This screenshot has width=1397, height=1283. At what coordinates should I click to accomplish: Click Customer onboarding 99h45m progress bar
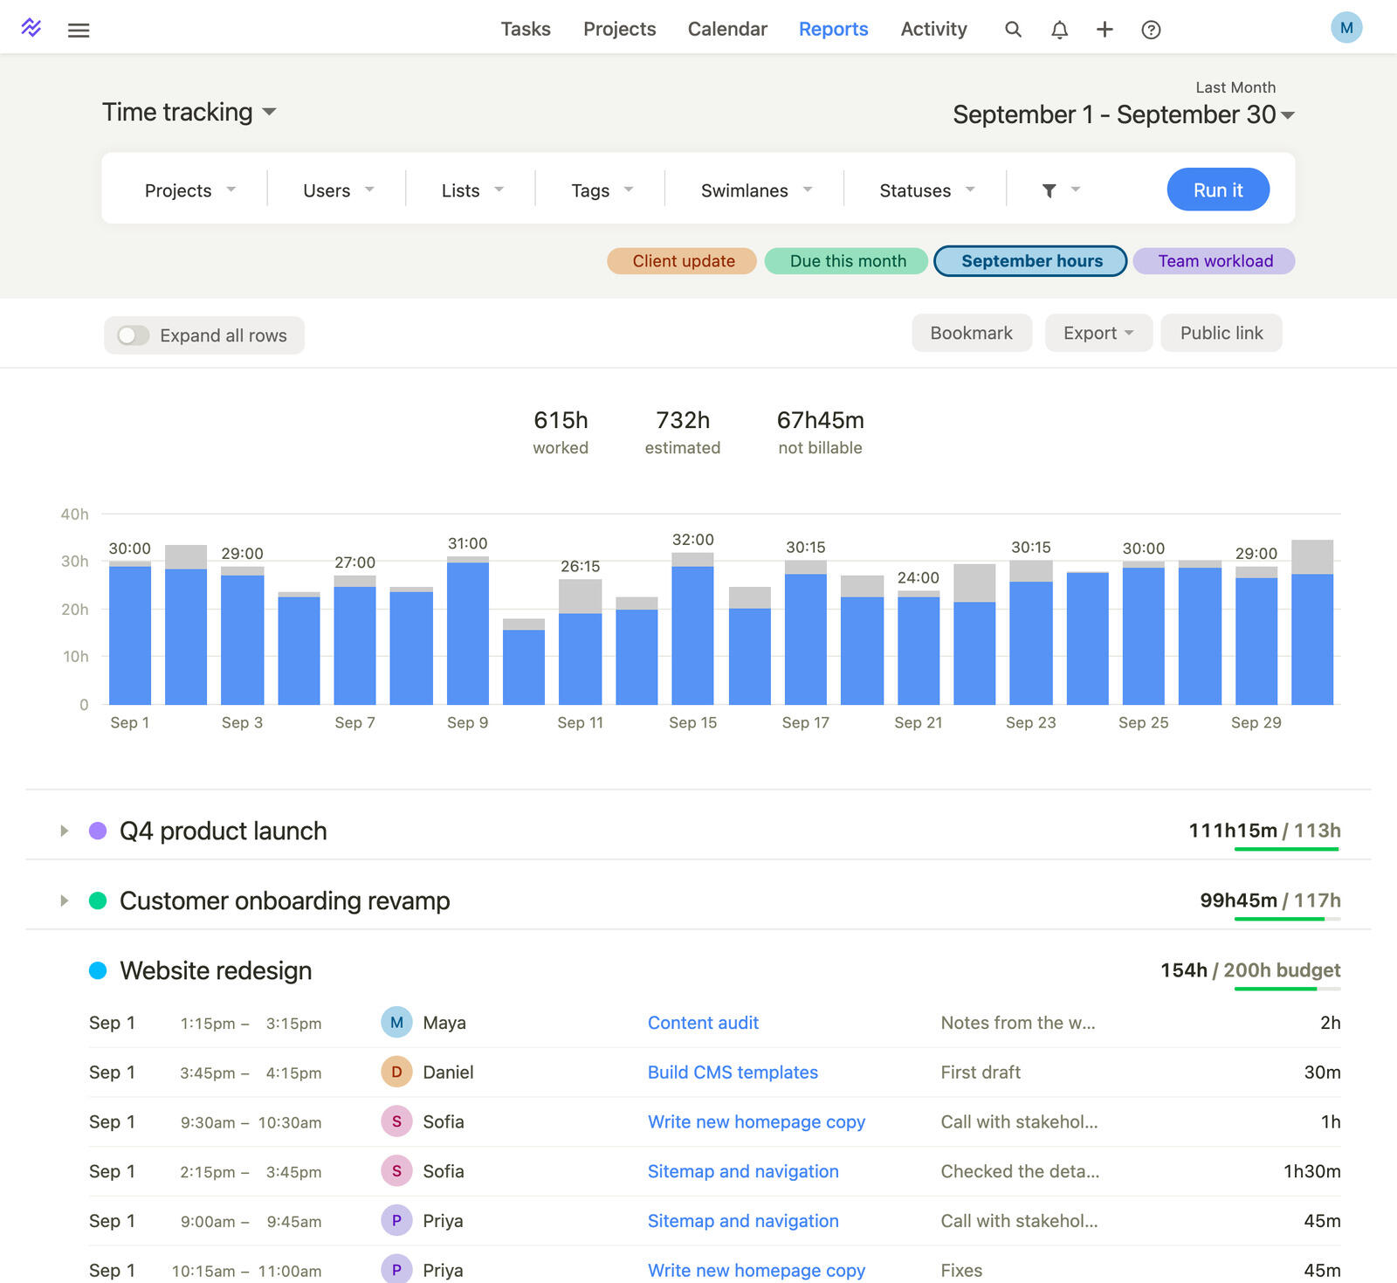[1287, 919]
